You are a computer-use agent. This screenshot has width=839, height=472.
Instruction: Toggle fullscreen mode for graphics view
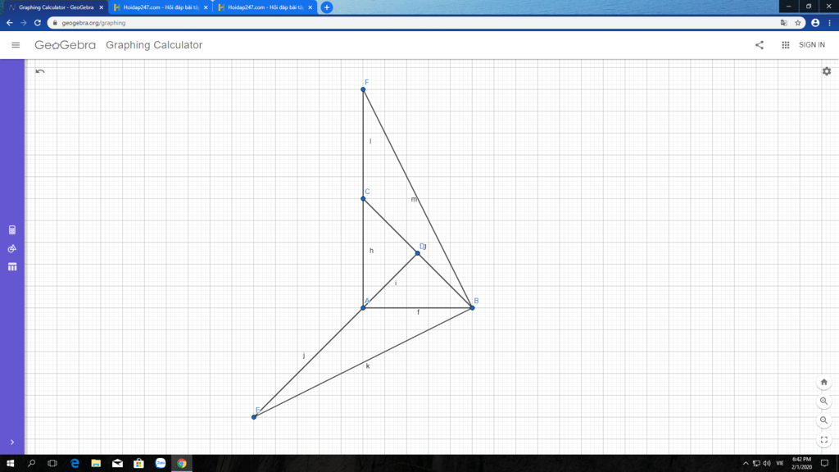pyautogui.click(x=823, y=440)
